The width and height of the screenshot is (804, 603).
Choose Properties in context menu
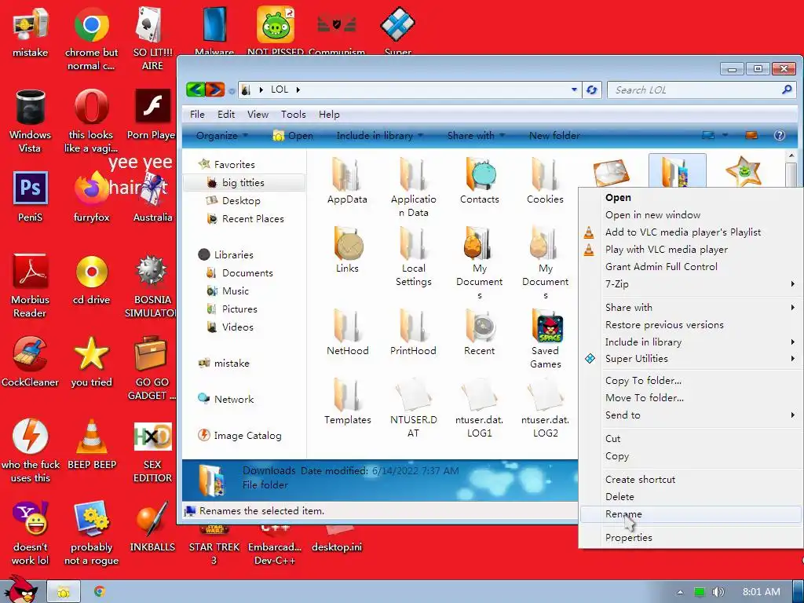692,537
